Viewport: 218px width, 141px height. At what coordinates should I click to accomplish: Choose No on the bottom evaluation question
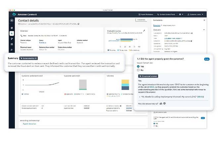(155, 126)
